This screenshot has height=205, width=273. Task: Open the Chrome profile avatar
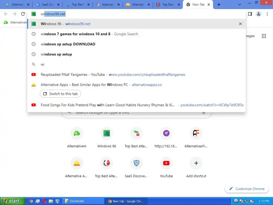tap(259, 14)
